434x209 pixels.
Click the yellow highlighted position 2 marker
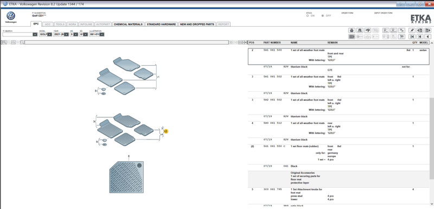(166, 131)
